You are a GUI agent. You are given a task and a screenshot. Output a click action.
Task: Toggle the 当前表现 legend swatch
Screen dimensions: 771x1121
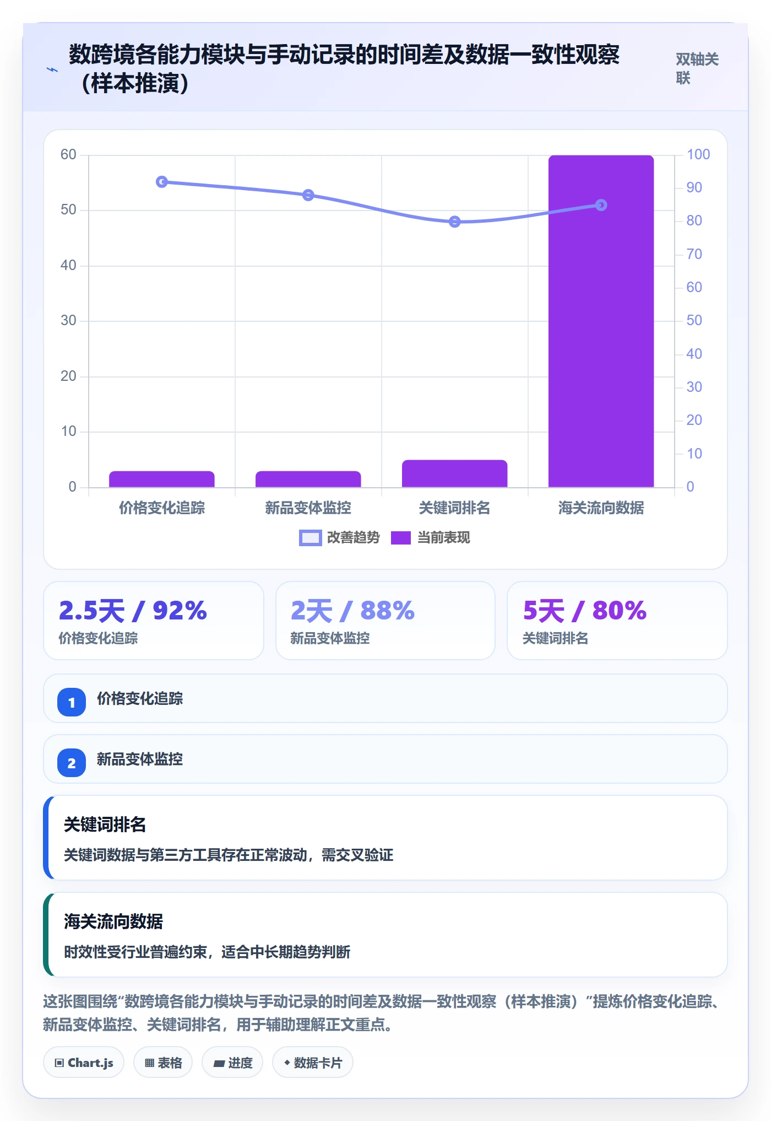400,537
